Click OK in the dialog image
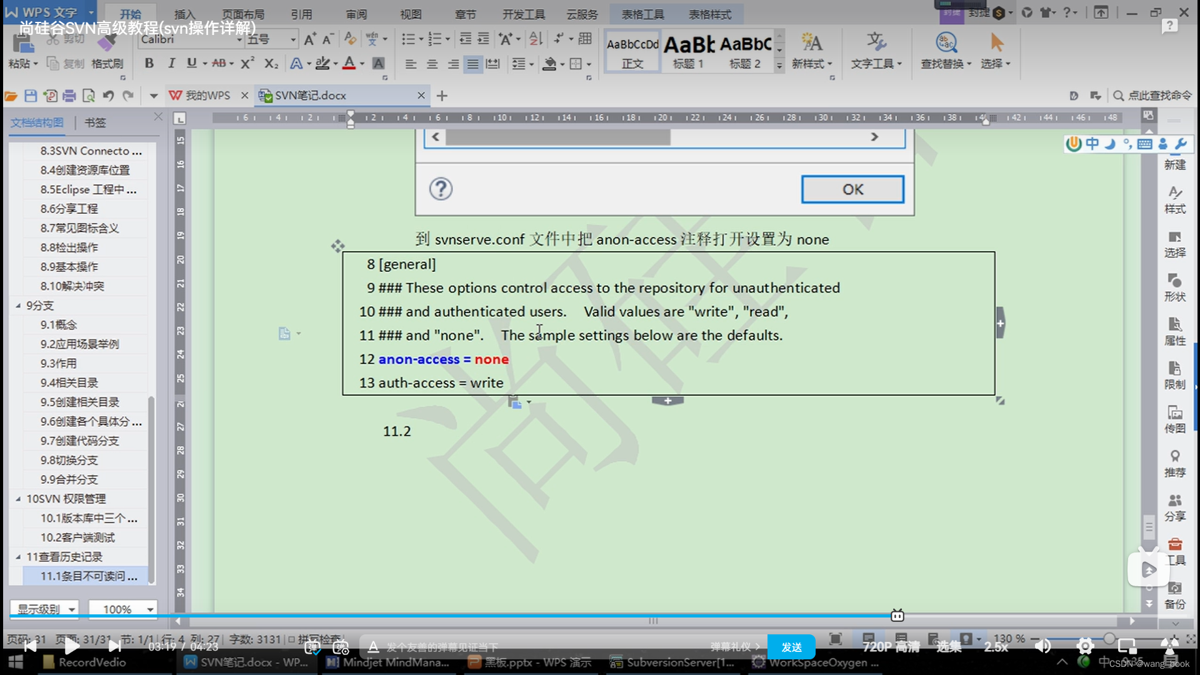This screenshot has height=675, width=1200. [x=852, y=189]
